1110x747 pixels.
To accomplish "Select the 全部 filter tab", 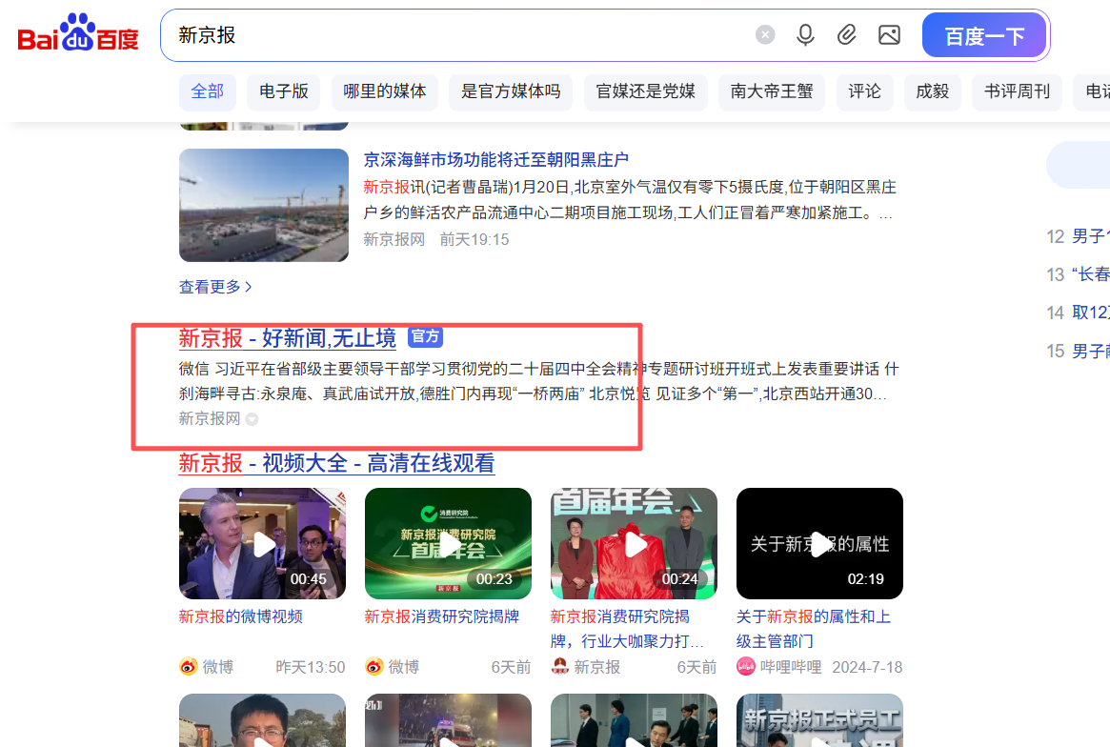I will (x=207, y=91).
